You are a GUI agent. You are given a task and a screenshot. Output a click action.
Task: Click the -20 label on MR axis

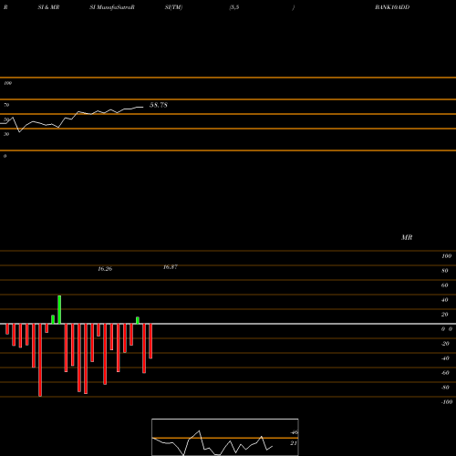click(x=445, y=344)
